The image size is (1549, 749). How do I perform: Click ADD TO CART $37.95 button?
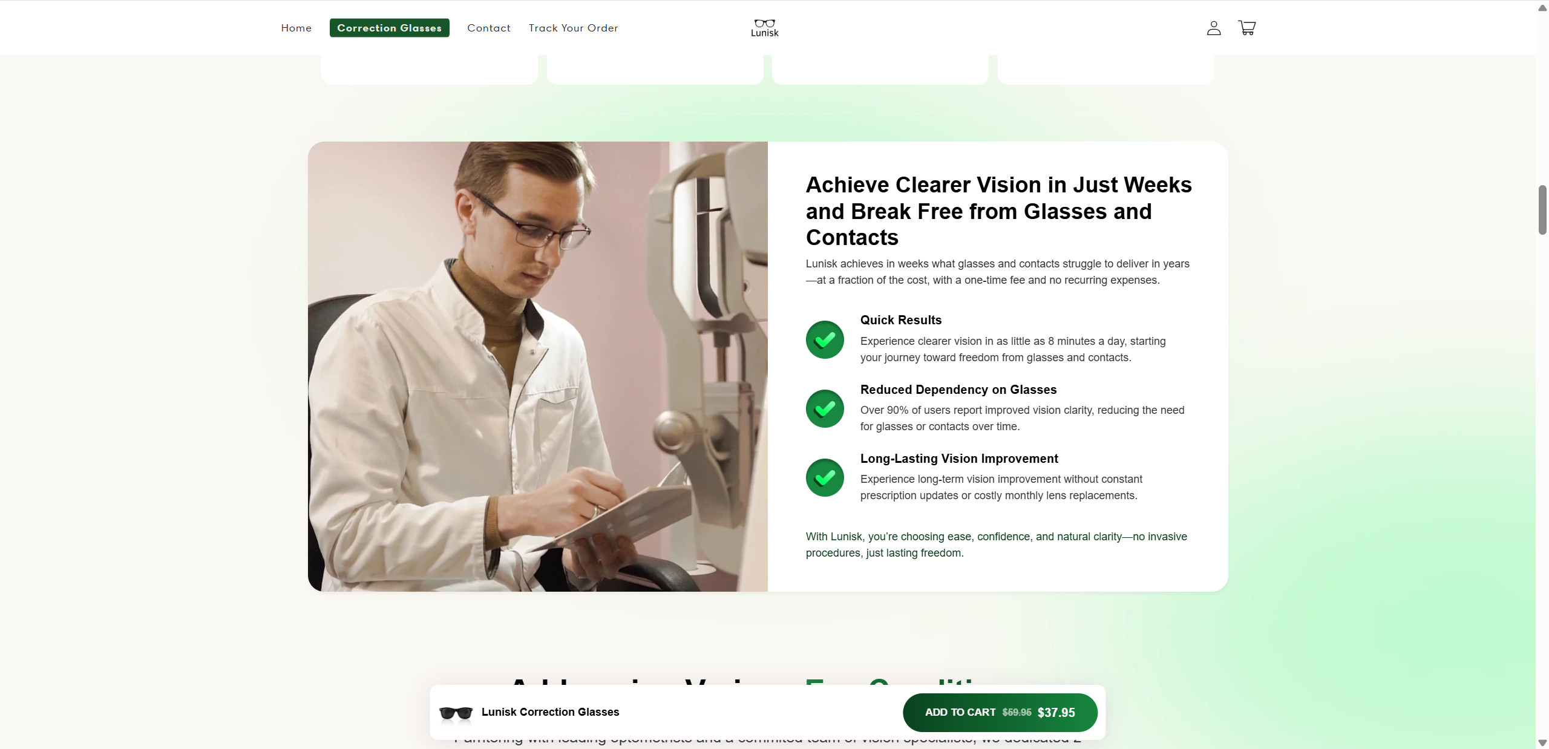point(1000,713)
